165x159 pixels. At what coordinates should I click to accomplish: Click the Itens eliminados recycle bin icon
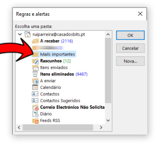(35, 74)
